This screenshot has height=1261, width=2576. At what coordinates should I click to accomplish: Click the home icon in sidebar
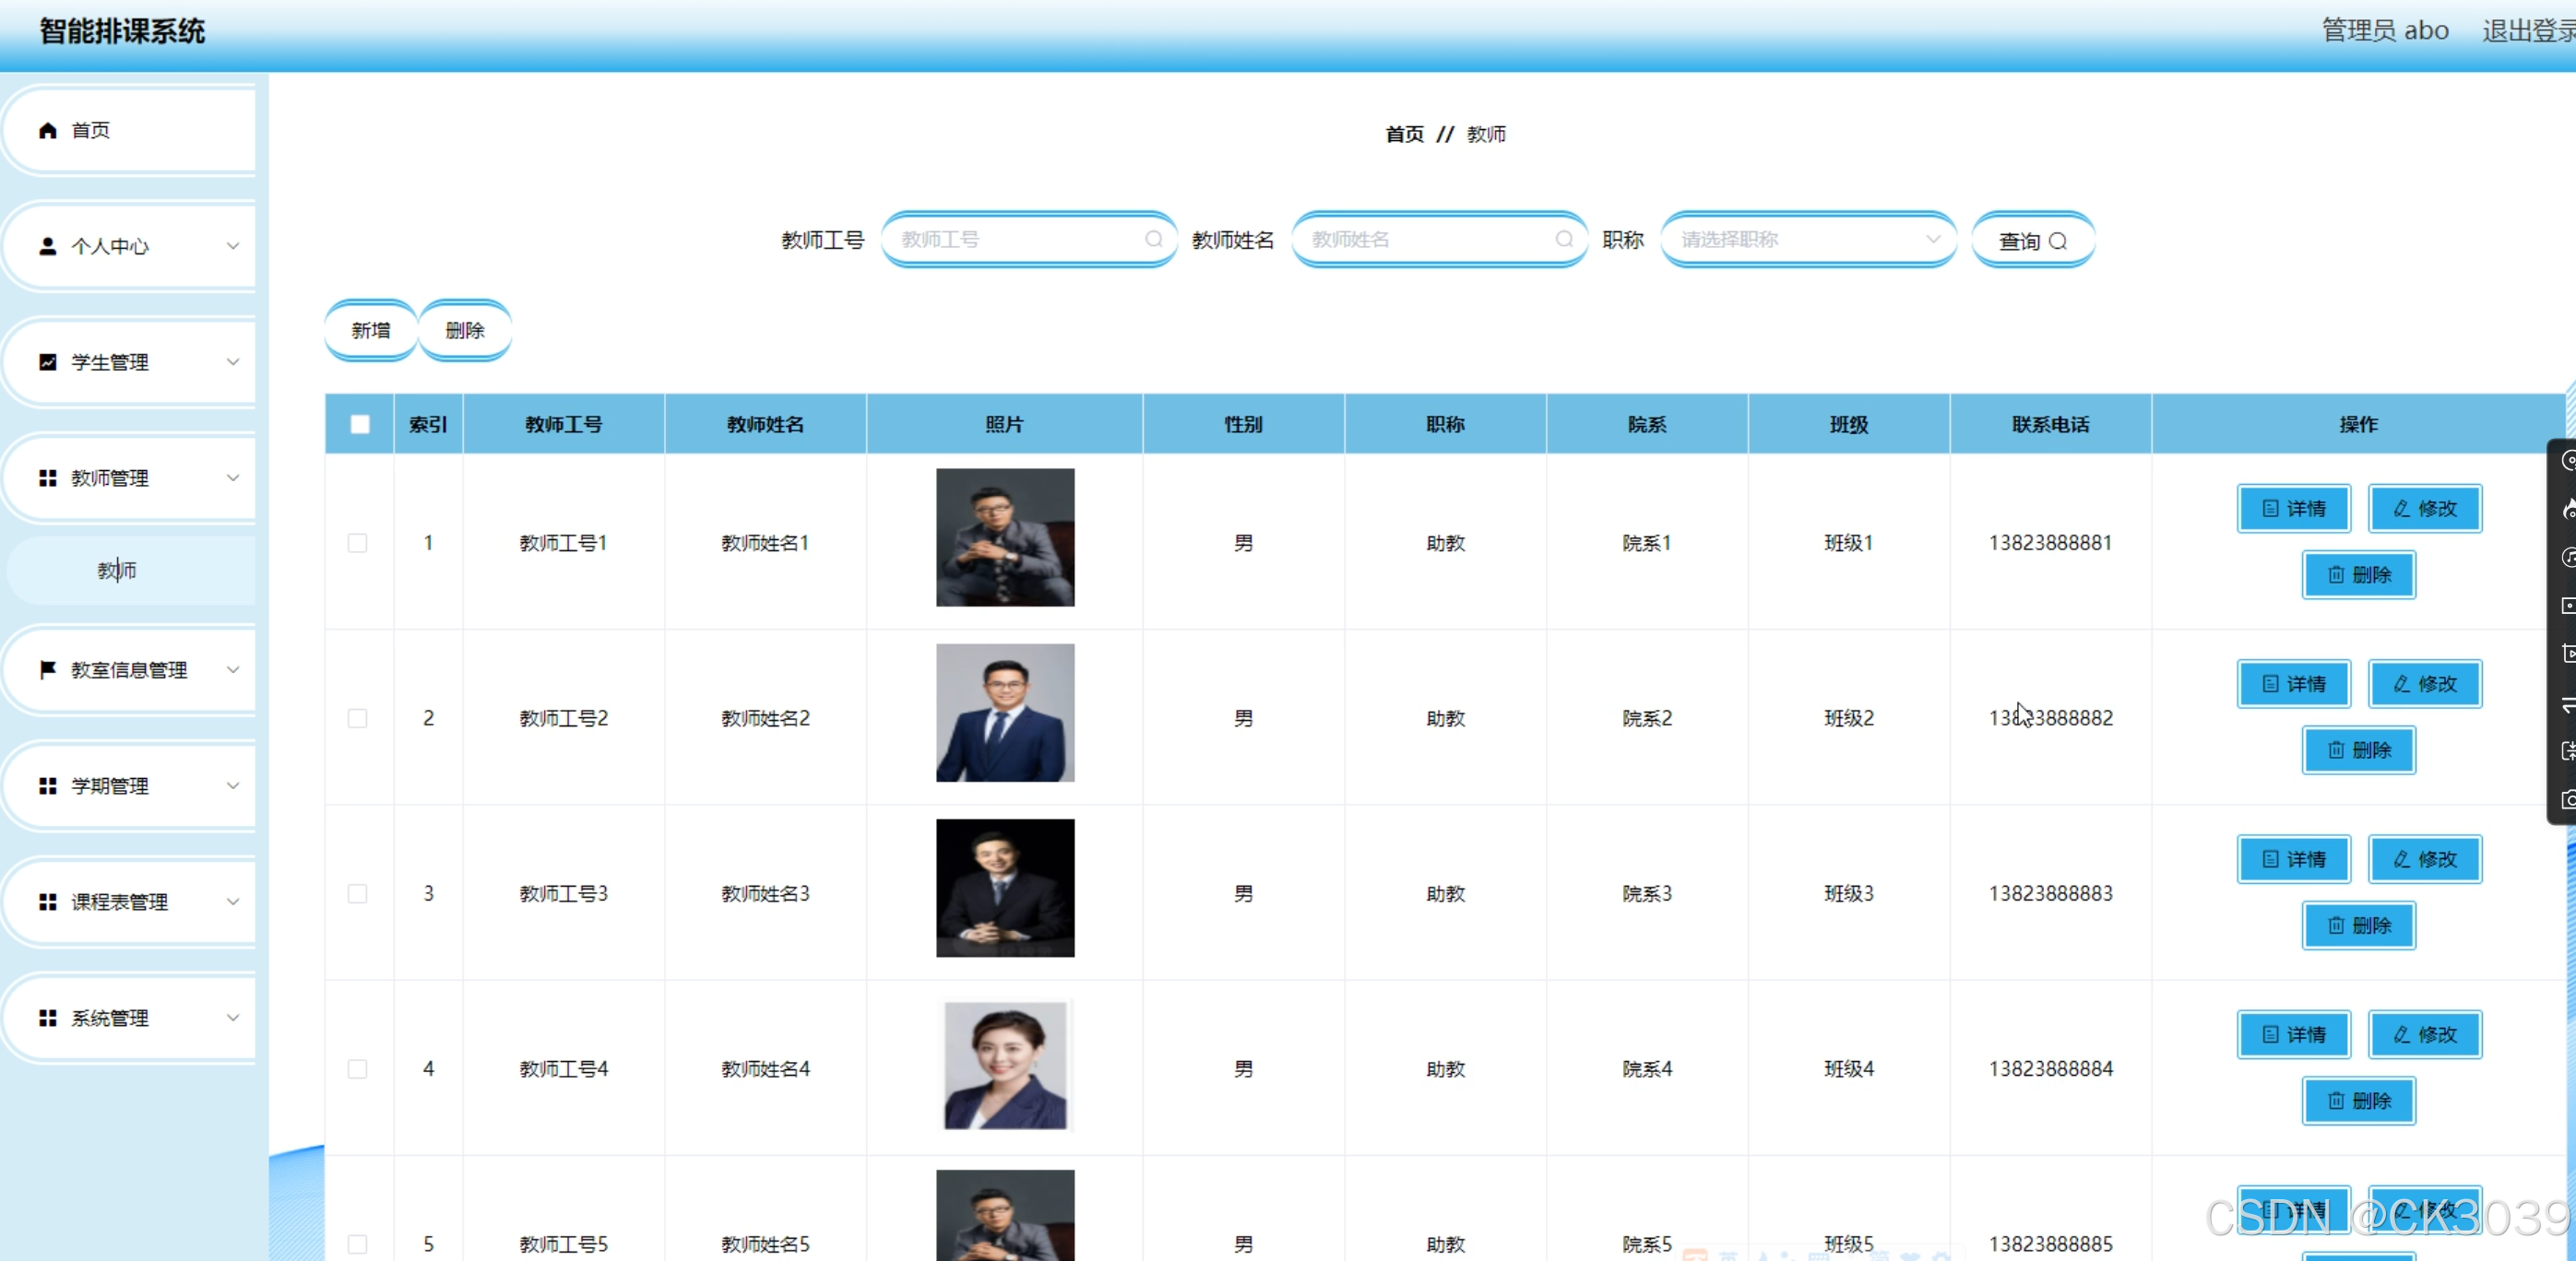coord(47,131)
